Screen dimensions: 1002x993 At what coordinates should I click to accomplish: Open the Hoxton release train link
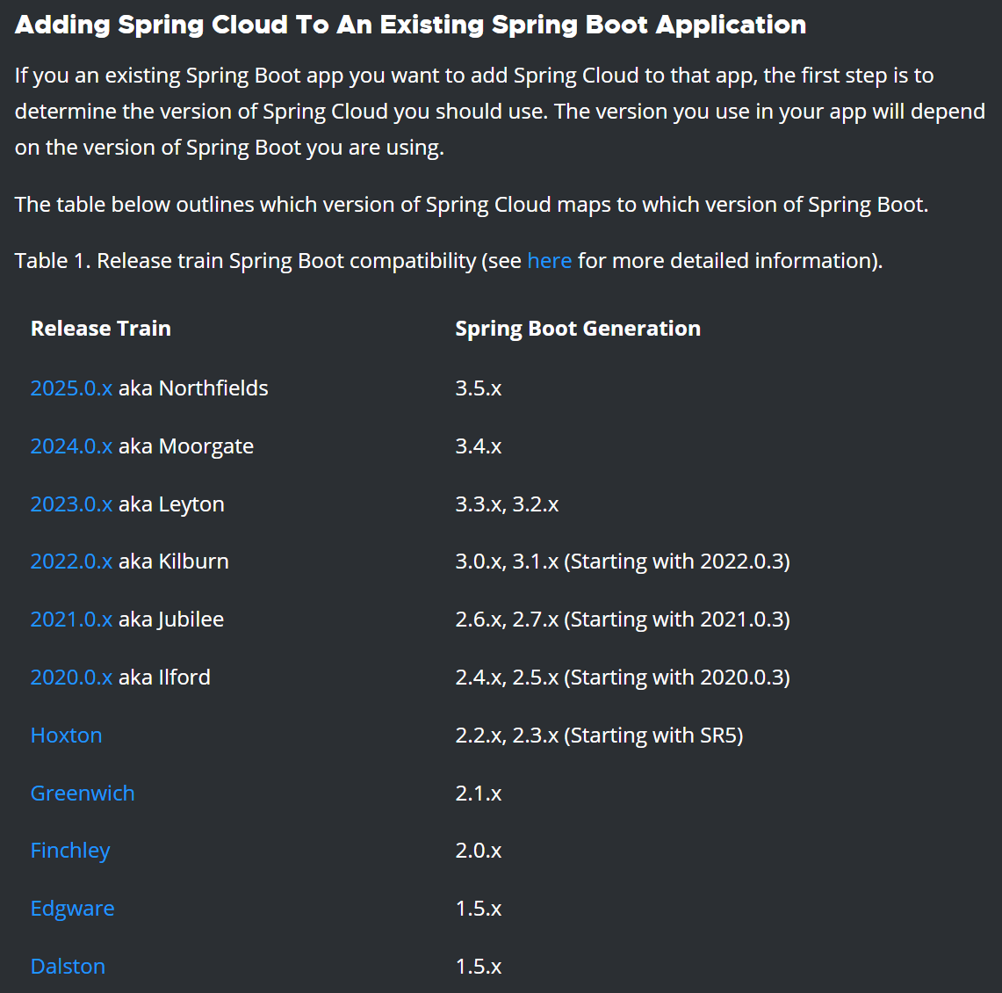(66, 736)
